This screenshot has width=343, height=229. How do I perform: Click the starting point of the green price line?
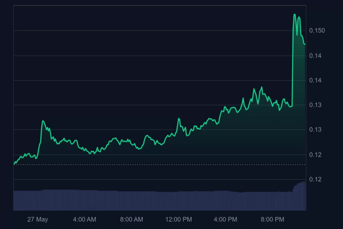pyautogui.click(x=14, y=164)
